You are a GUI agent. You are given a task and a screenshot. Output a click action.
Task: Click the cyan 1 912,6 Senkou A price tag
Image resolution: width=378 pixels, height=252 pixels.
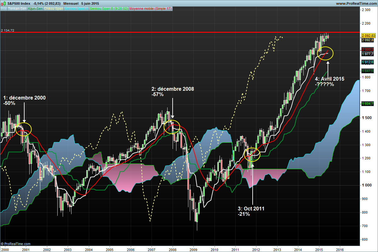point(367,62)
